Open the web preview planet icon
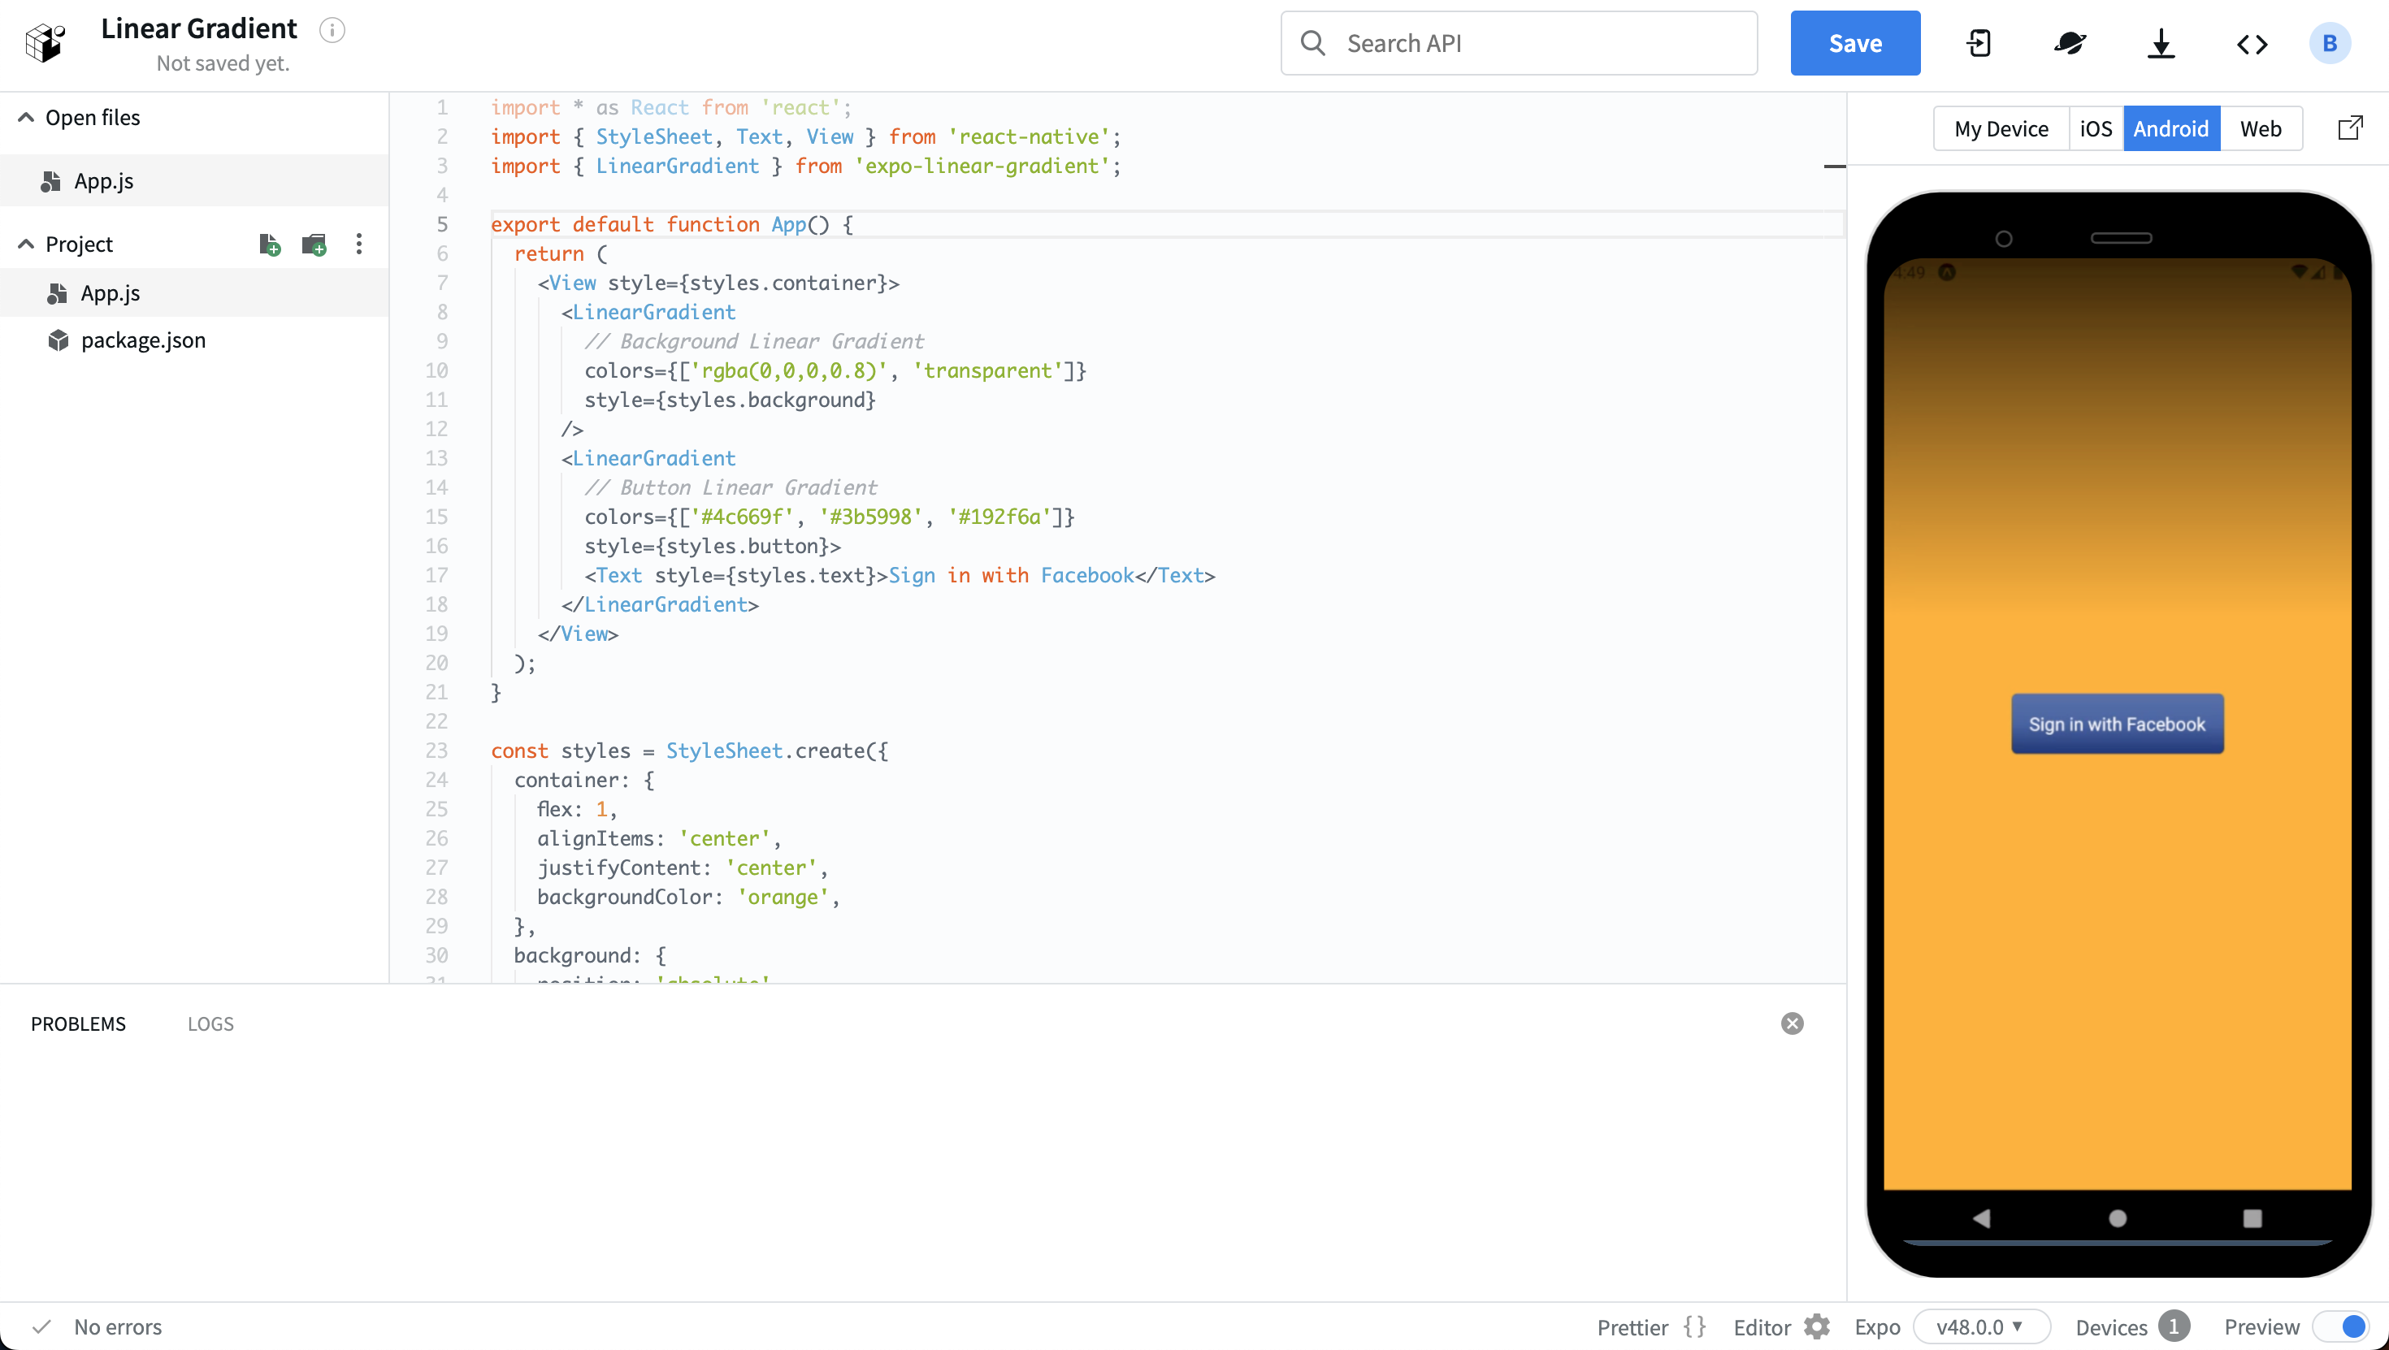This screenshot has width=2389, height=1350. (x=2070, y=43)
